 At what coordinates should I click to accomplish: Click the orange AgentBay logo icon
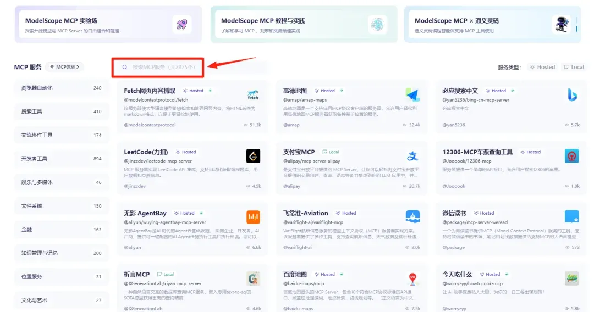253,217
